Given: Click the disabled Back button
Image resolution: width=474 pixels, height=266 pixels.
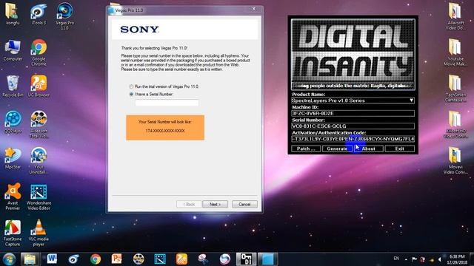Looking at the screenshot, I should (x=189, y=205).
